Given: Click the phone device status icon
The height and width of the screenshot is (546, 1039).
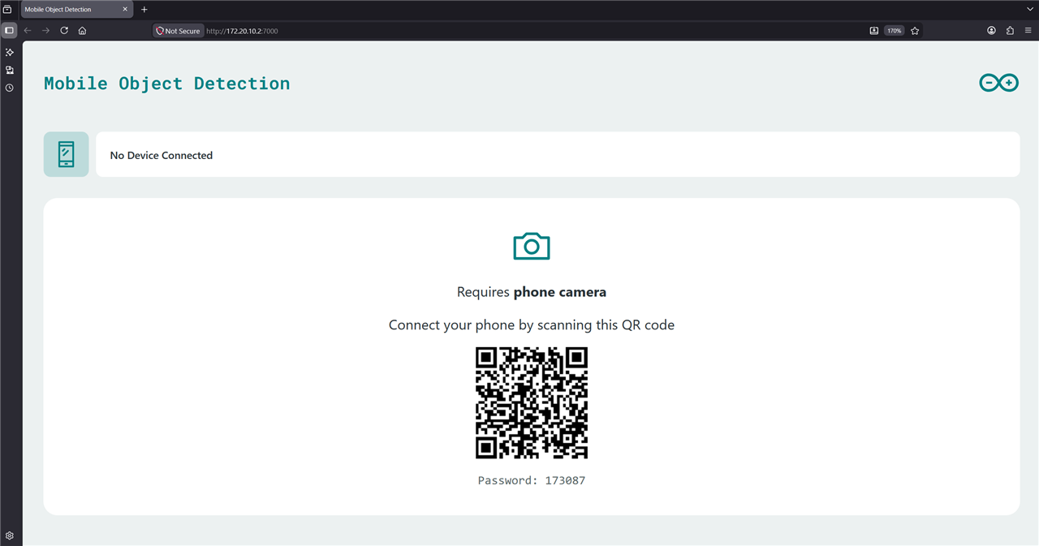Looking at the screenshot, I should (66, 154).
